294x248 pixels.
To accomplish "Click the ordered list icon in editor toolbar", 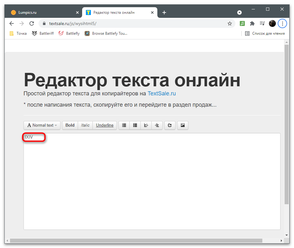I will tap(135, 125).
